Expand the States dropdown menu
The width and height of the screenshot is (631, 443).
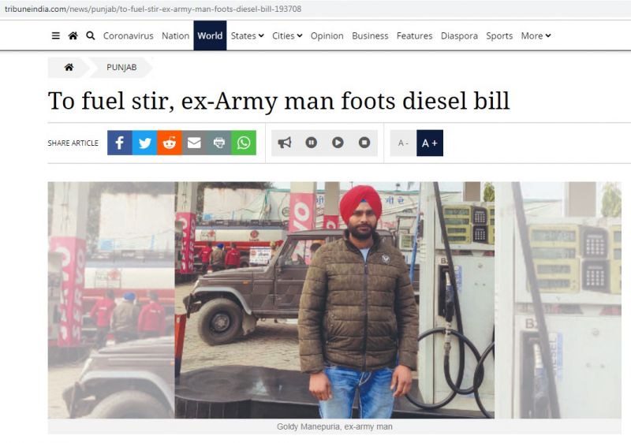coord(247,35)
